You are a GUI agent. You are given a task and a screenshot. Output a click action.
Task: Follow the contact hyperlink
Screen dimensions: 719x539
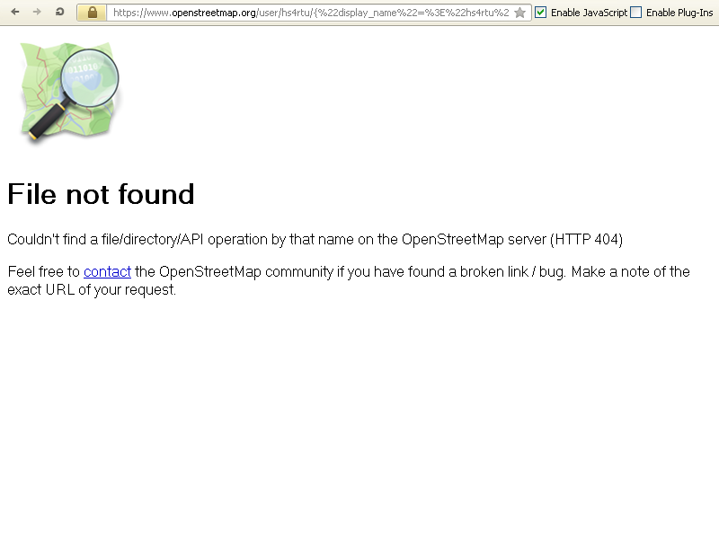coord(107,272)
